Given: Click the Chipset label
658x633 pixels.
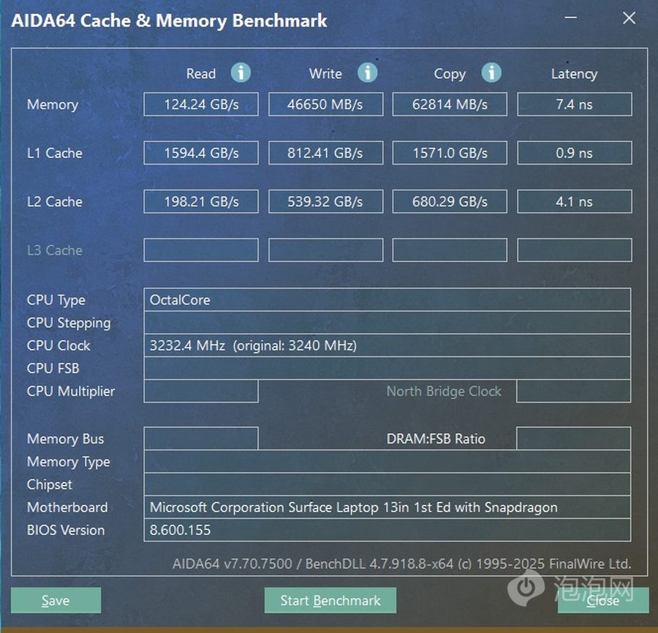Looking at the screenshot, I should [50, 484].
